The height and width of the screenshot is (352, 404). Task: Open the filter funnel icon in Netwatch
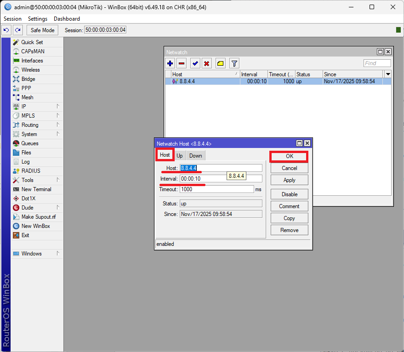pos(234,63)
